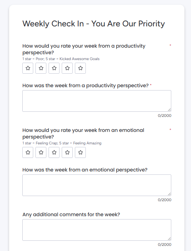Grab resize handle of productivity text box
The height and width of the screenshot is (251, 191).
[x=169, y=110]
